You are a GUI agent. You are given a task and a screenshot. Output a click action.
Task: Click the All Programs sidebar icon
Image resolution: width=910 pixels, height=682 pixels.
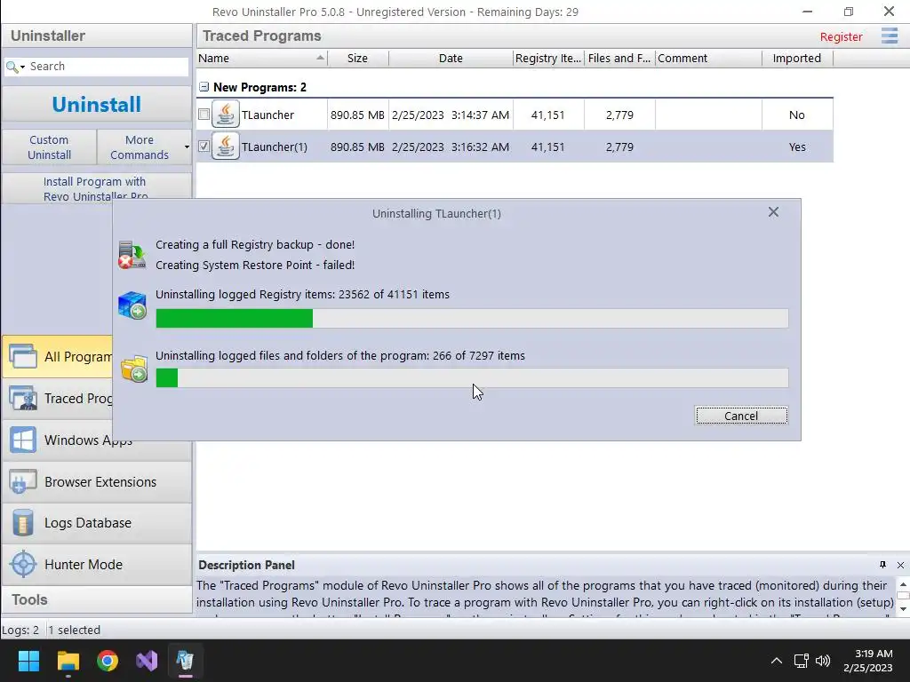click(x=23, y=356)
